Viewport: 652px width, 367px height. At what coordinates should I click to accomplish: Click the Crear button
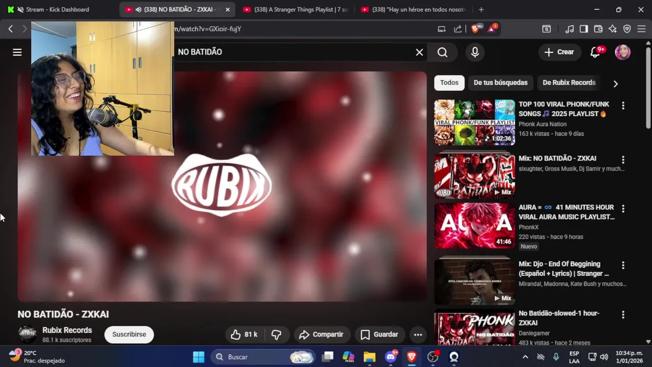pos(559,52)
